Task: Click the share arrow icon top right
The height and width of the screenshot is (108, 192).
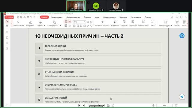Action: pyautogui.click(x=172, y=17)
